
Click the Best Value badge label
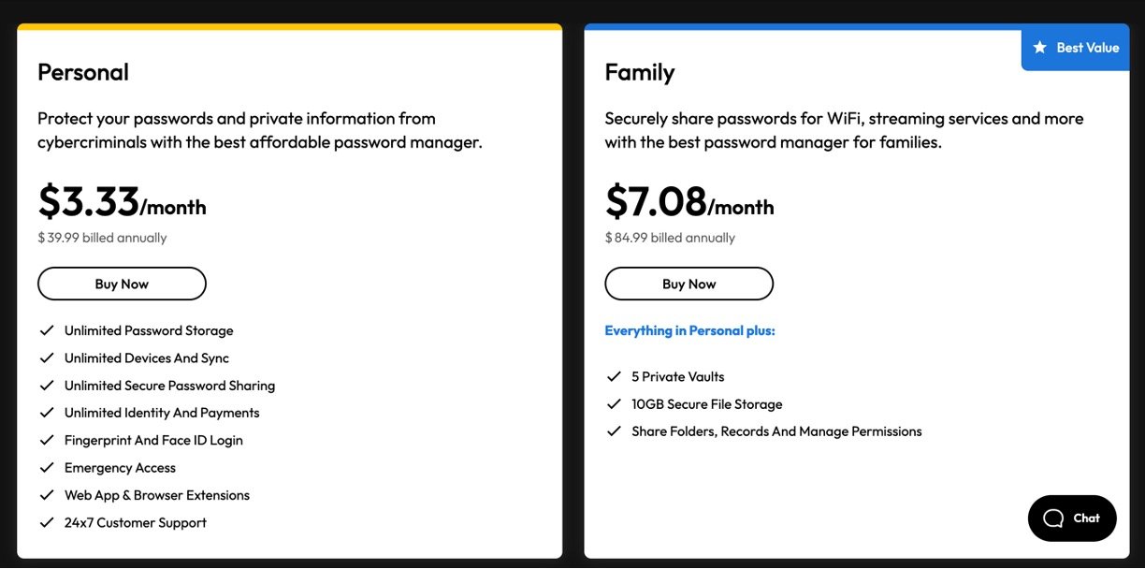(x=1087, y=48)
